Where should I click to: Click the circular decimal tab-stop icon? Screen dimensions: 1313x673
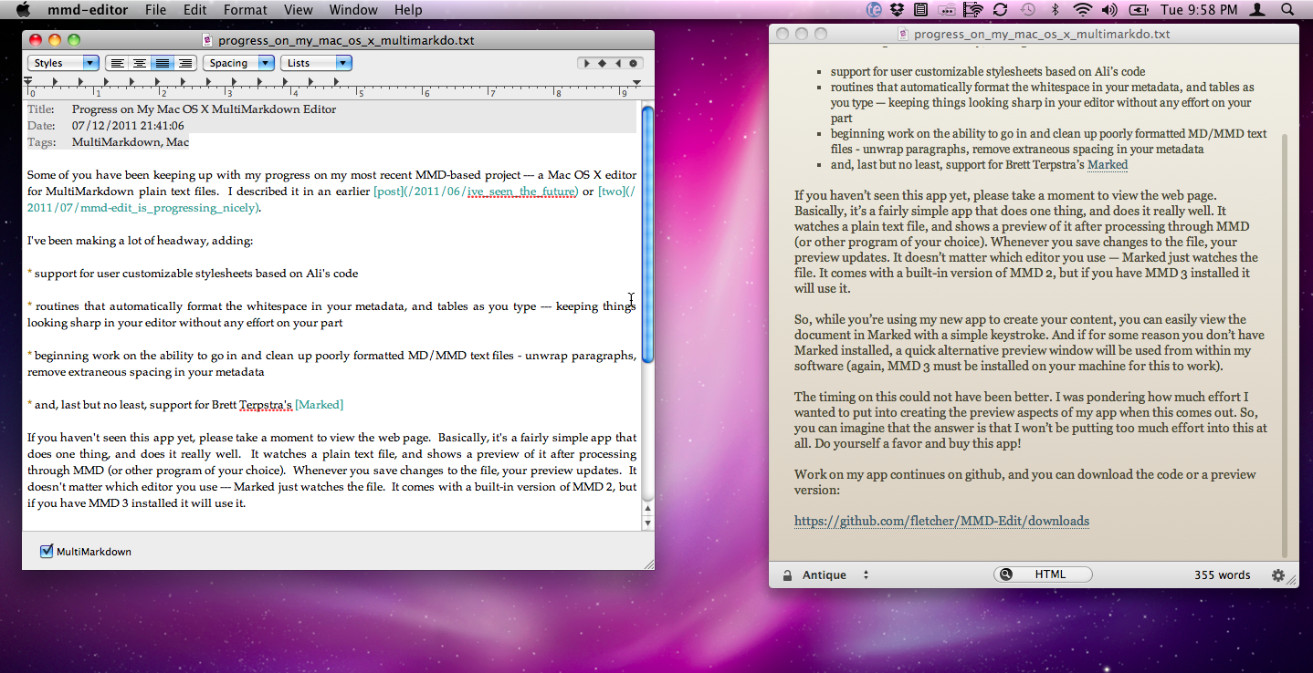[634, 63]
